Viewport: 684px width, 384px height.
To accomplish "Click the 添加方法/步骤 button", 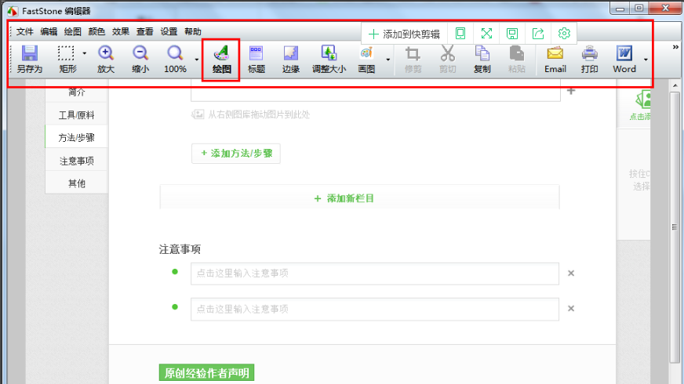I will tap(236, 154).
